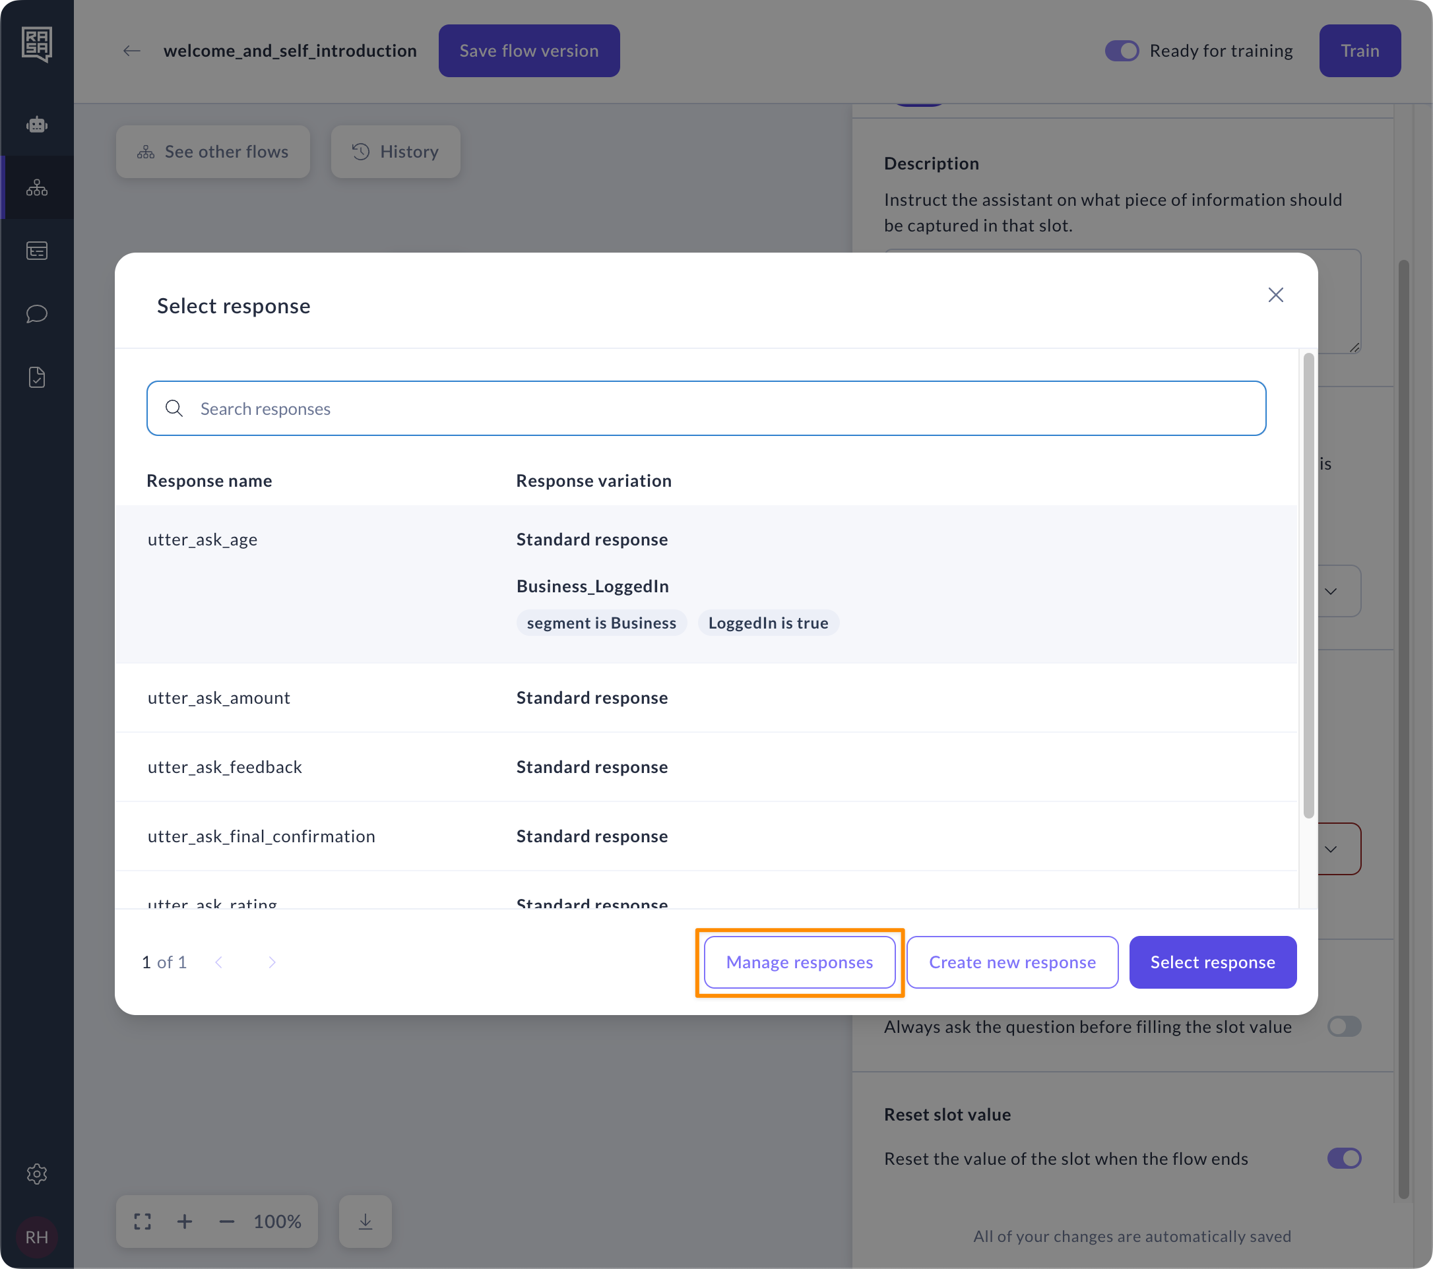Go back using the left arrow icon
This screenshot has height=1269, width=1433.
(132, 50)
